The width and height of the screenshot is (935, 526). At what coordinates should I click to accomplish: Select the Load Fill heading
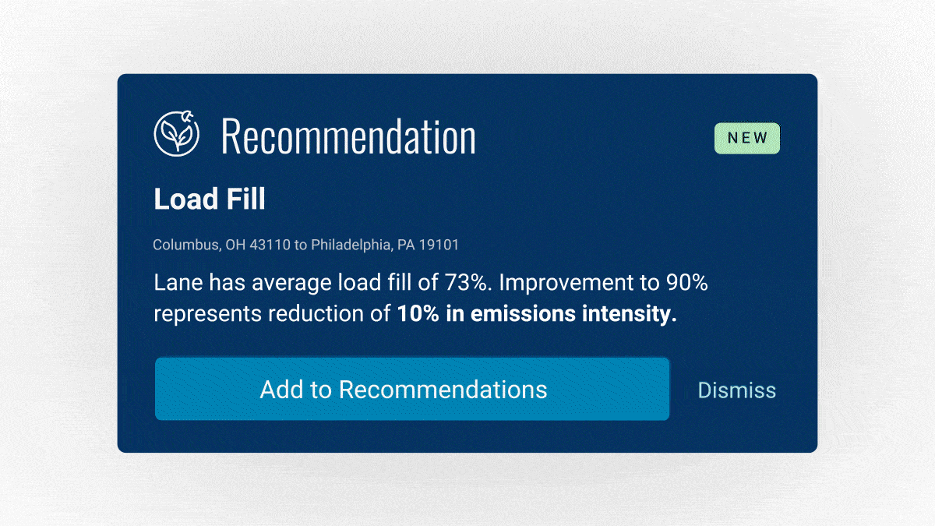click(210, 199)
